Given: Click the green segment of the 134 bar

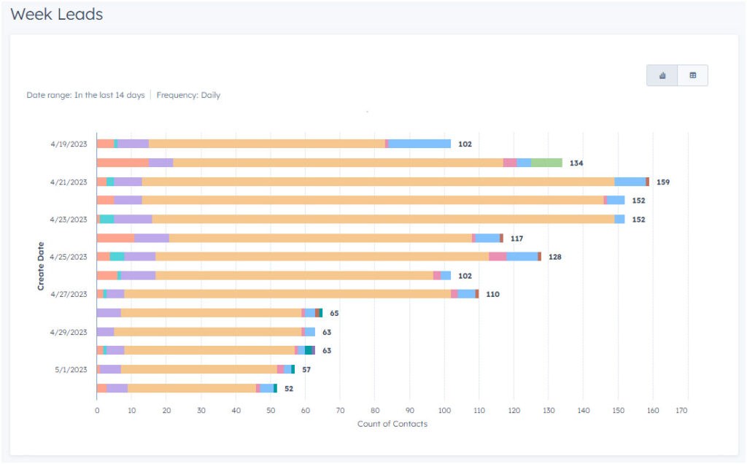Looking at the screenshot, I should pos(546,163).
